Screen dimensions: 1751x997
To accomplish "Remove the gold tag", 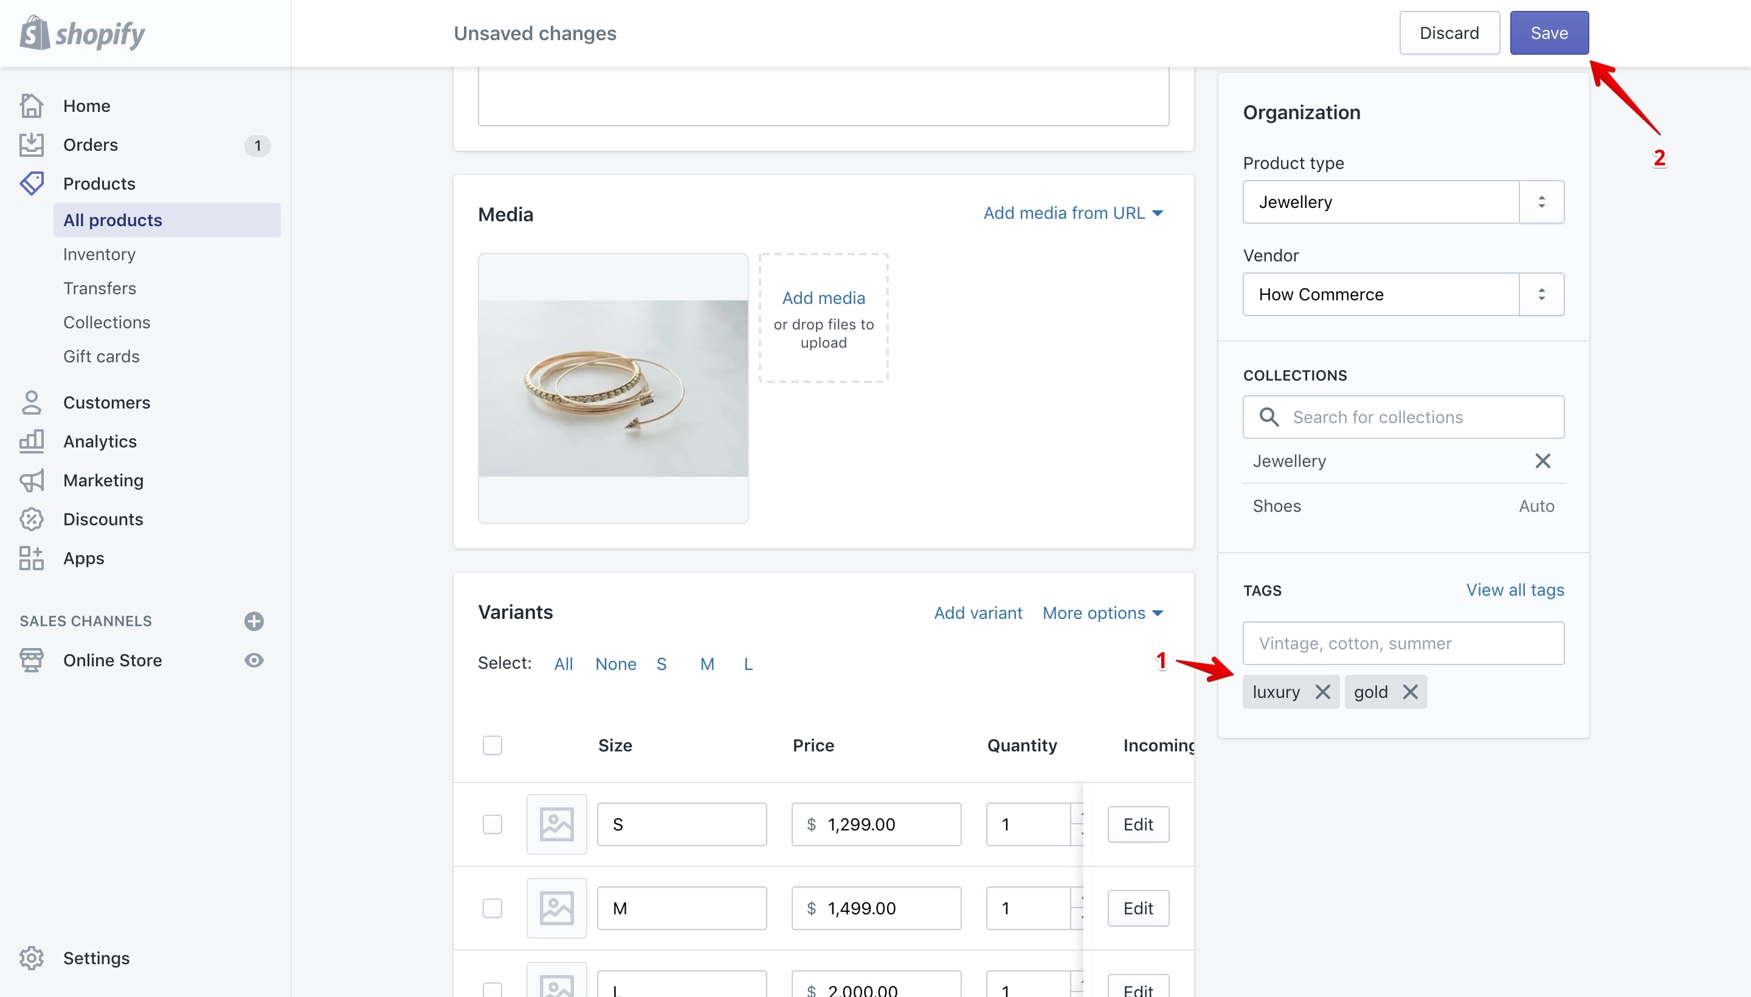I will point(1410,692).
